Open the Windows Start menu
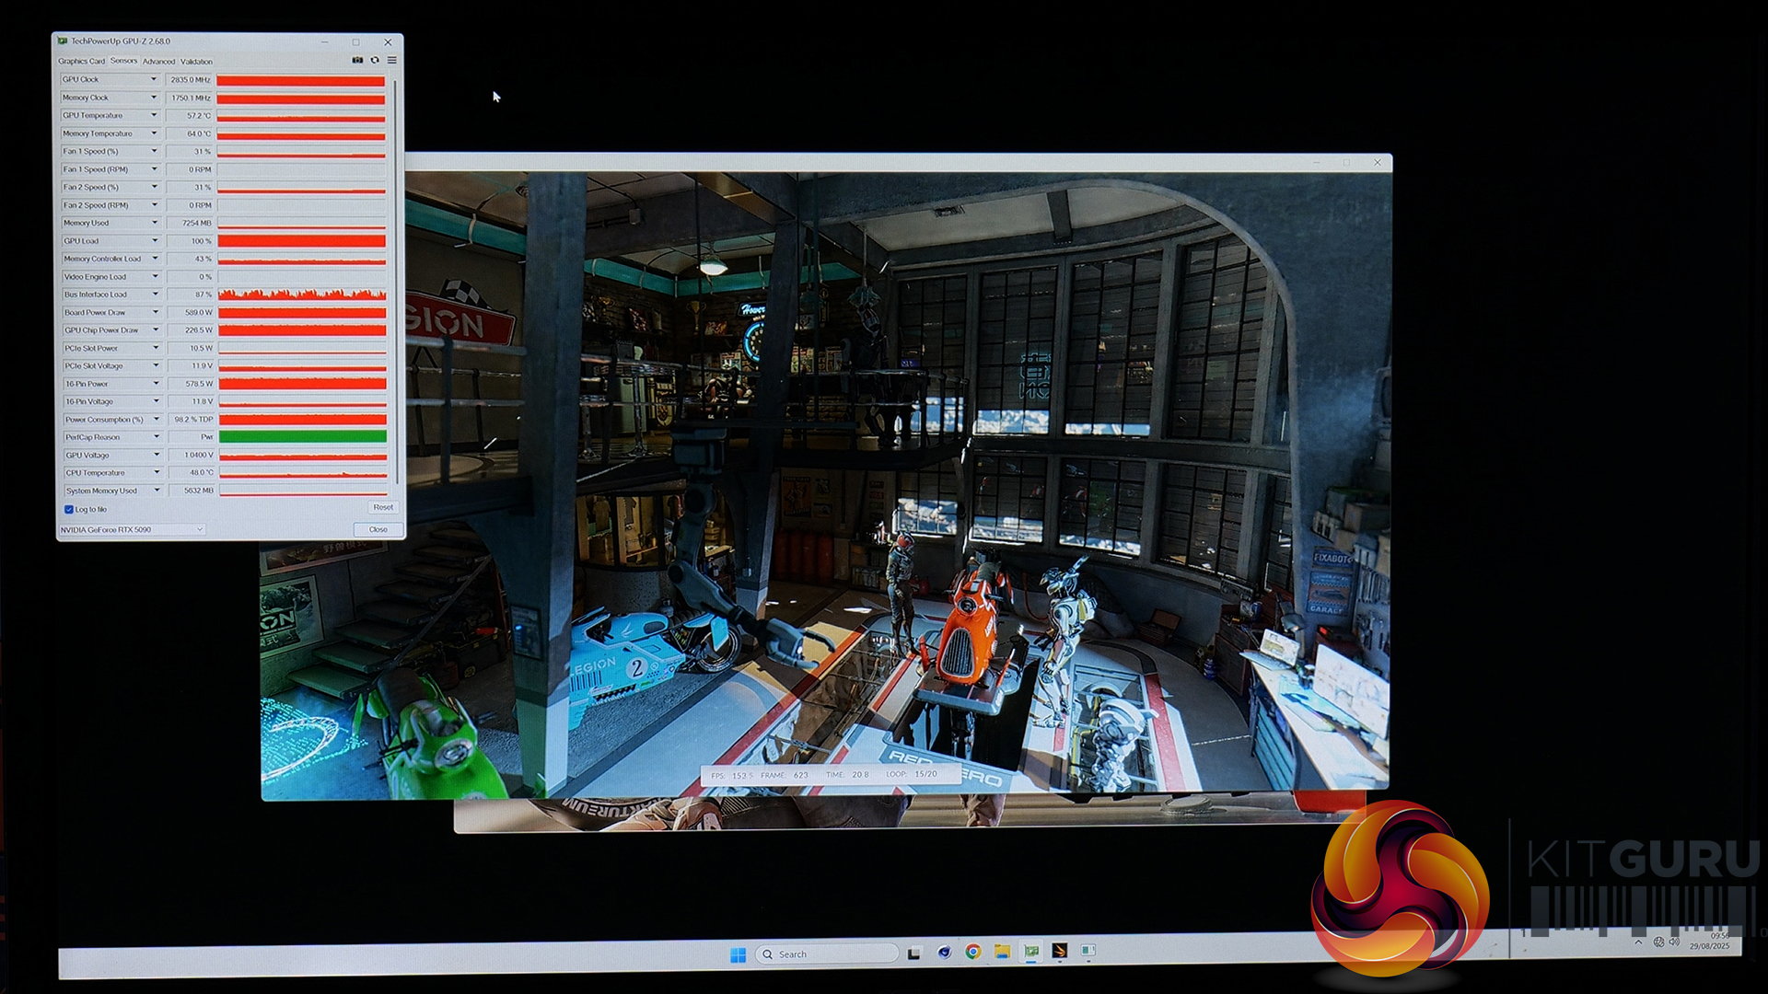This screenshot has height=994, width=1768. pos(738,954)
